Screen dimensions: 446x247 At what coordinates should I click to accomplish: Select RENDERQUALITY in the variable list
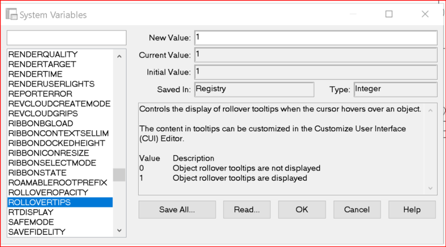42,54
